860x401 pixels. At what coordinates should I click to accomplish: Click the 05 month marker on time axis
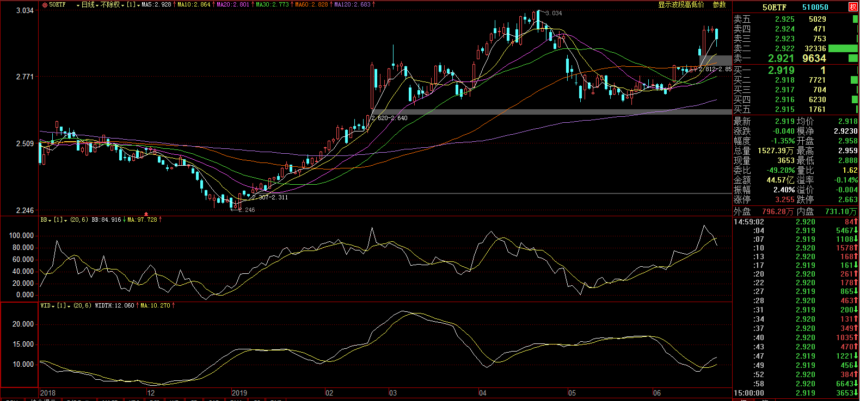pyautogui.click(x=572, y=393)
